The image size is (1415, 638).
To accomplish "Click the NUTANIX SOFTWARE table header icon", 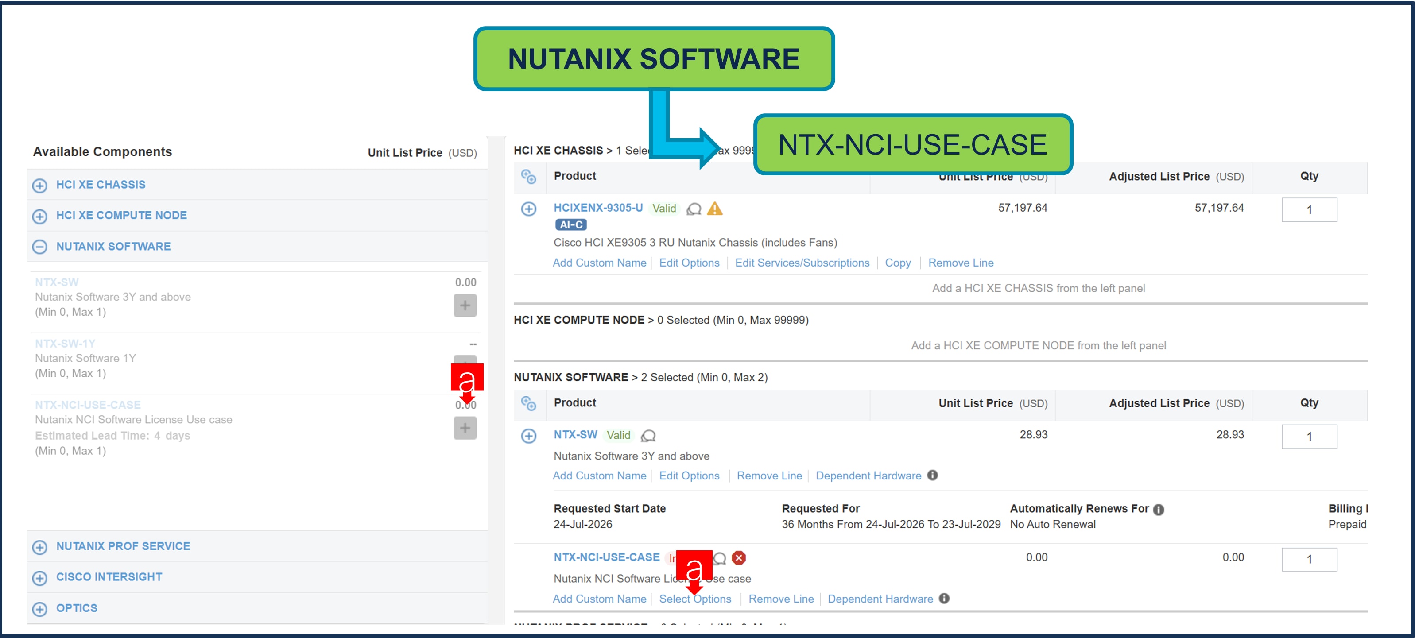I will (528, 403).
